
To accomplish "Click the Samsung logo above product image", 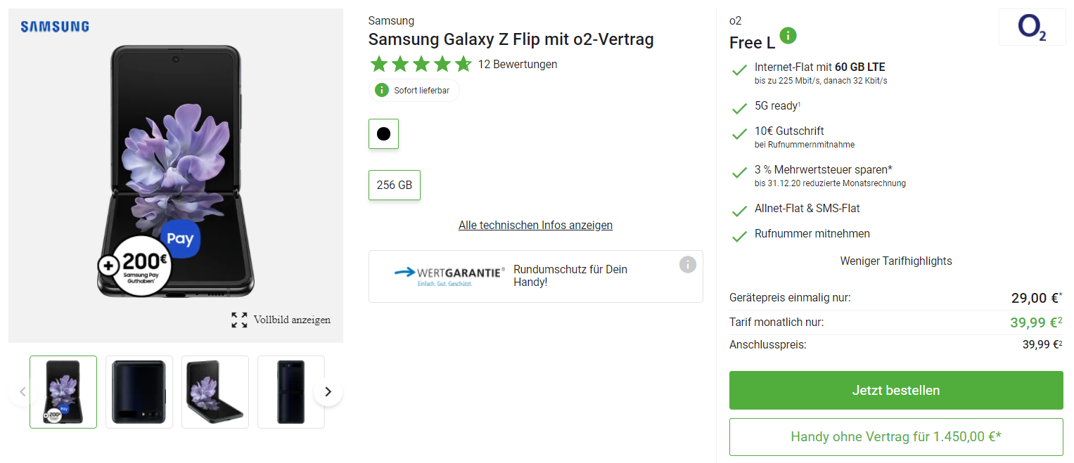I will pyautogui.click(x=55, y=27).
